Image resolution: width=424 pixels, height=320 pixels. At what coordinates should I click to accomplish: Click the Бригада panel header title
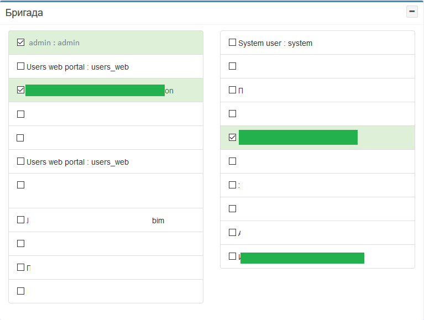(x=24, y=13)
